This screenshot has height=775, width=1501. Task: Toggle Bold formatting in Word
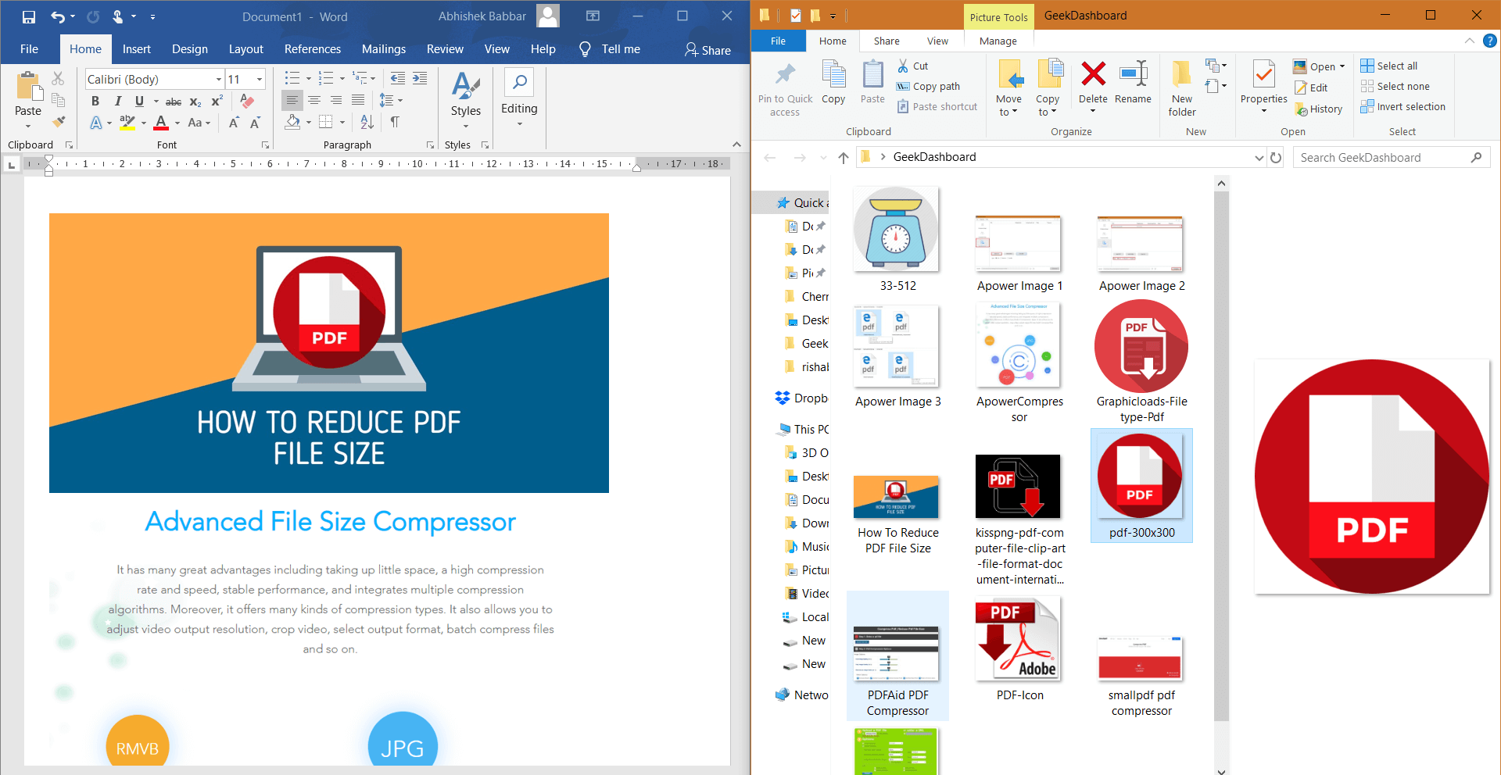point(95,101)
